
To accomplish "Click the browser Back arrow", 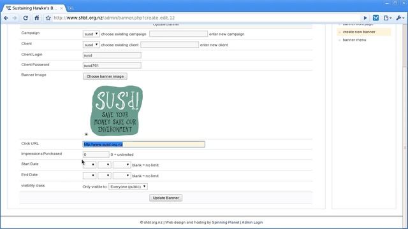I will tap(6, 18).
